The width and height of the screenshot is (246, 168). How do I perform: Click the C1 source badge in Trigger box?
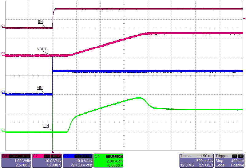(236, 156)
